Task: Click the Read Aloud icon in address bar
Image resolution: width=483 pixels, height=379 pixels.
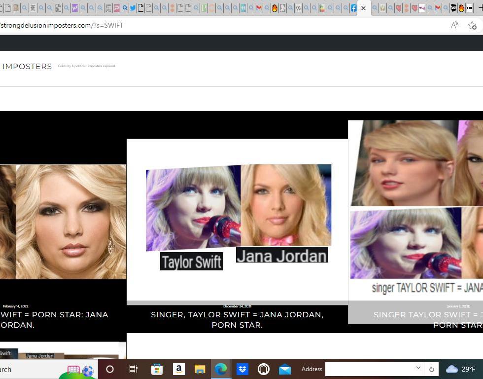Action: (x=454, y=25)
